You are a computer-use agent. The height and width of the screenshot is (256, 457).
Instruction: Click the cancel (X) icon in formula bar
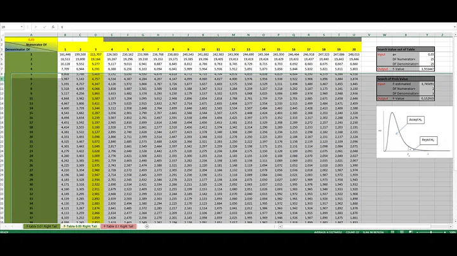[36, 27]
